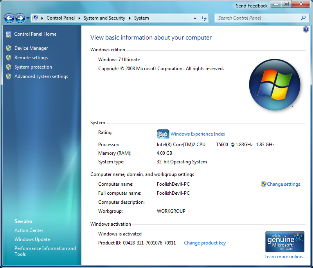Click the shield icon next to Change settings
The height and width of the screenshot is (268, 313).
263,184
